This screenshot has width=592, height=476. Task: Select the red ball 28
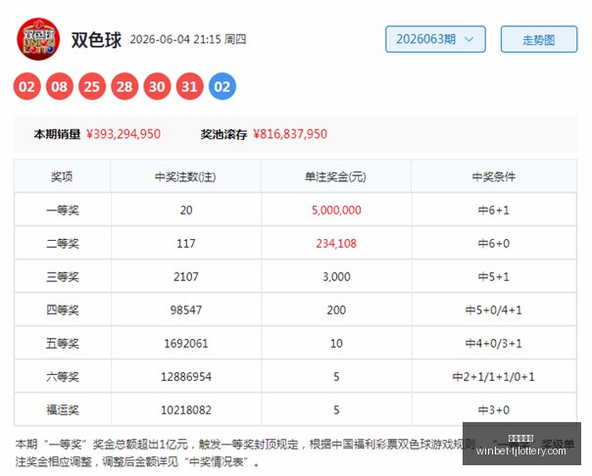click(x=124, y=87)
